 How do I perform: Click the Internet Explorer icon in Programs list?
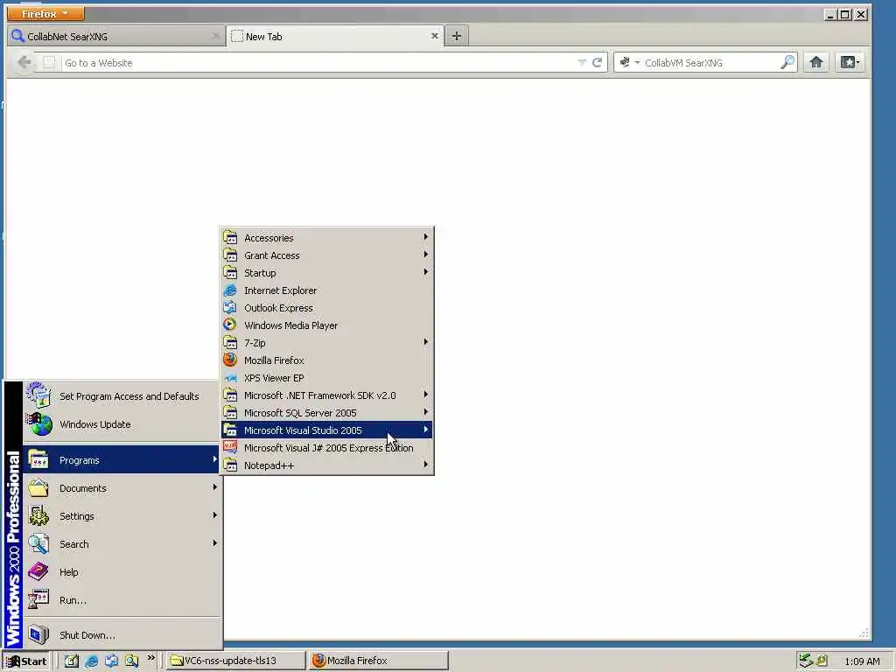coord(230,290)
